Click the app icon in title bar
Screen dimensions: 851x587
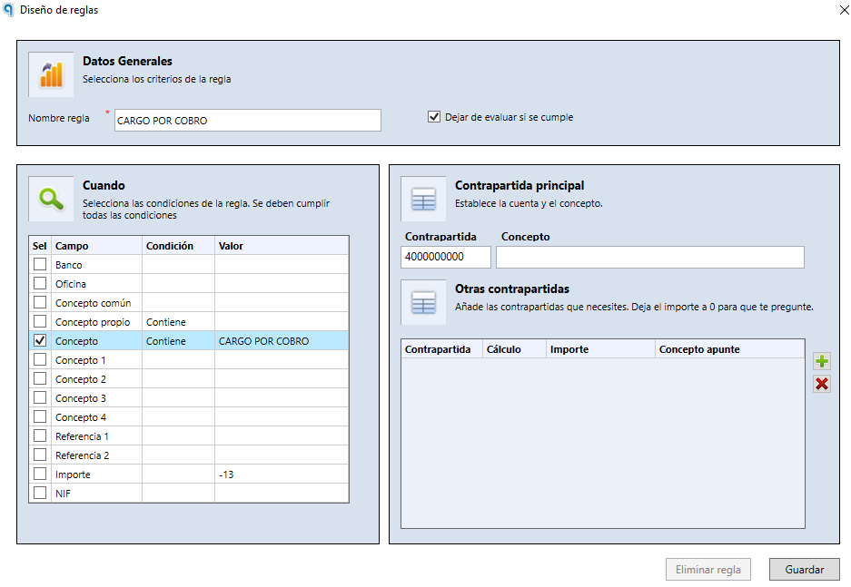tap(8, 10)
